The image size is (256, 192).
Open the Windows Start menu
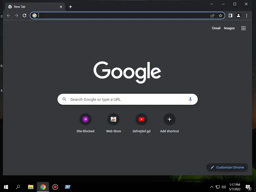click(6, 187)
